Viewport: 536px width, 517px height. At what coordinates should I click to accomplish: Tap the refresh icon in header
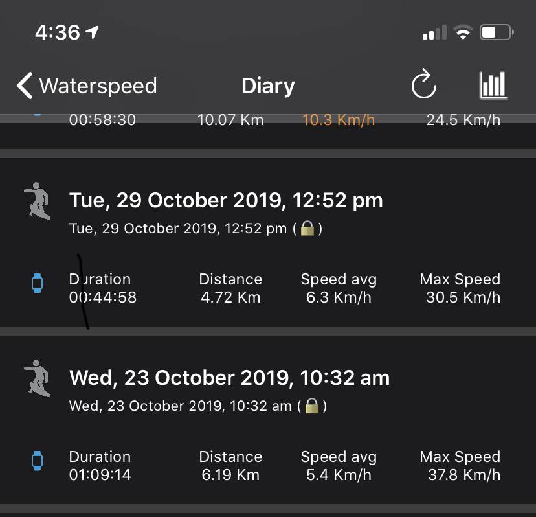(x=424, y=86)
